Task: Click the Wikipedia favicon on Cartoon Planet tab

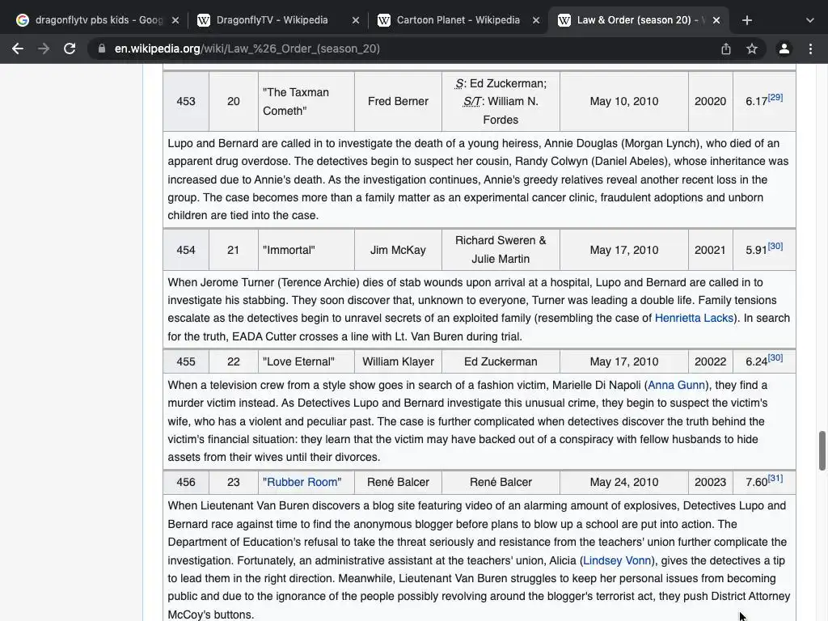Action: 384,20
